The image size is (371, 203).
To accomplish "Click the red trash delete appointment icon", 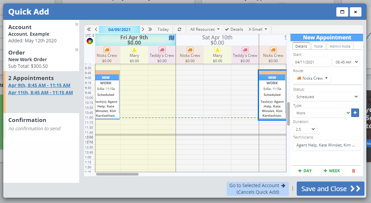I will coord(354,171).
